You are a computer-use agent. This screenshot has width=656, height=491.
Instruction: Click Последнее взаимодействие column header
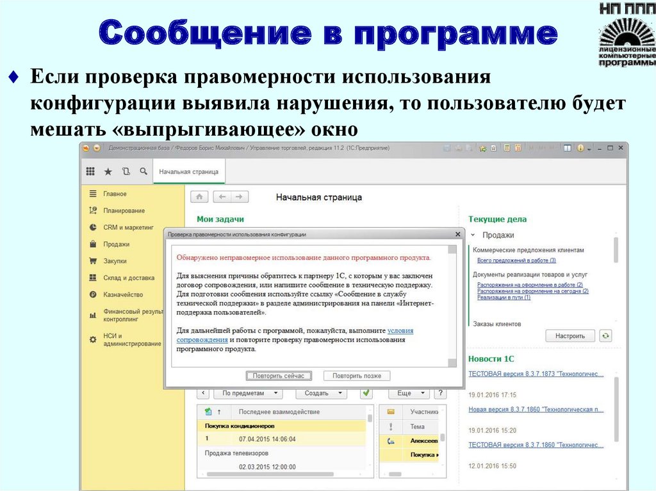(279, 412)
